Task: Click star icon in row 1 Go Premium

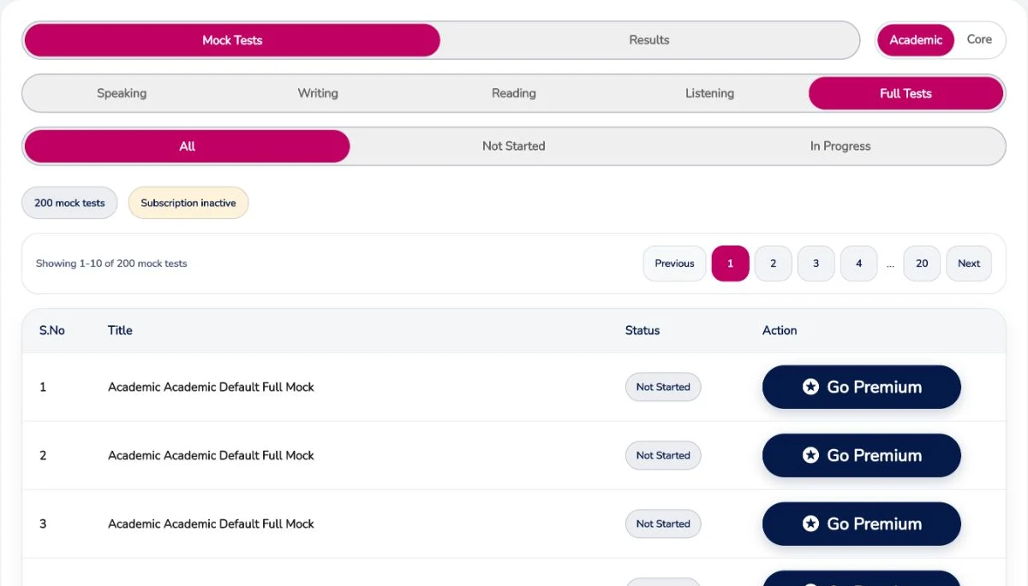Action: click(x=810, y=387)
